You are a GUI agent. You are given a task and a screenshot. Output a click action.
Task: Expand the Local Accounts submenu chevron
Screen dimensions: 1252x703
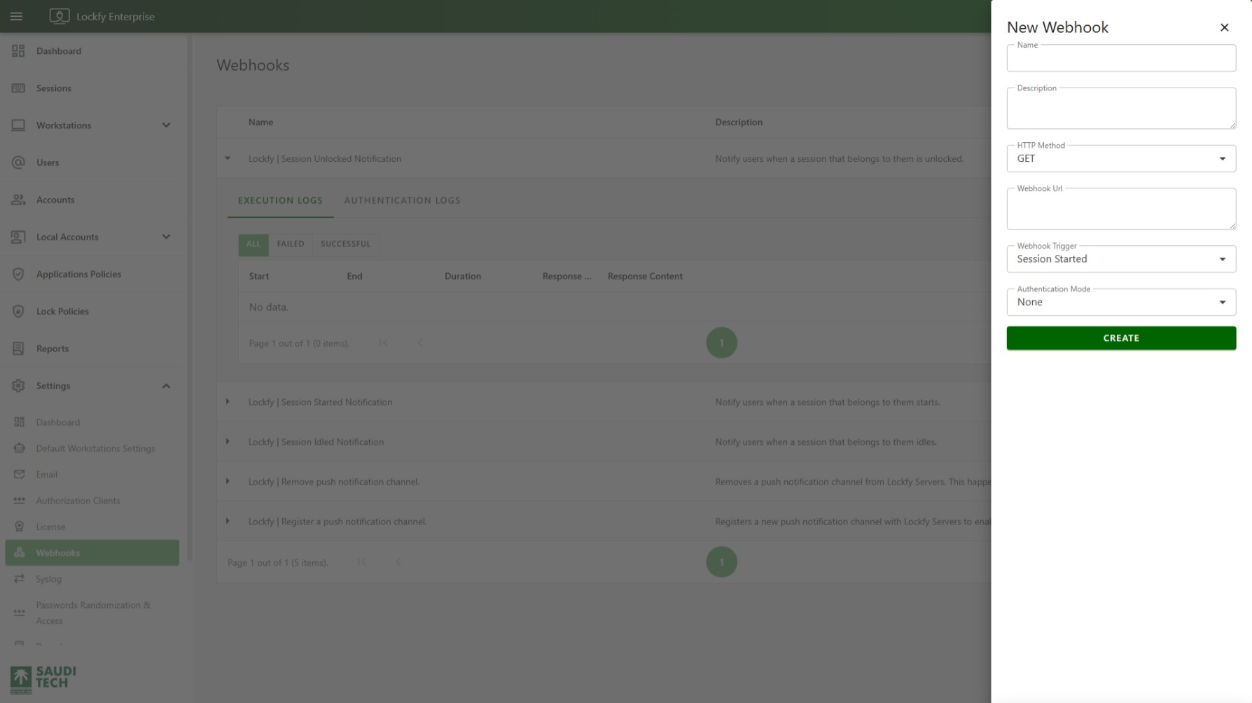tap(166, 237)
